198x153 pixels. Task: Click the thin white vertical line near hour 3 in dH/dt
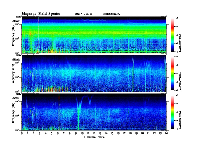pyautogui.click(x=38, y=35)
